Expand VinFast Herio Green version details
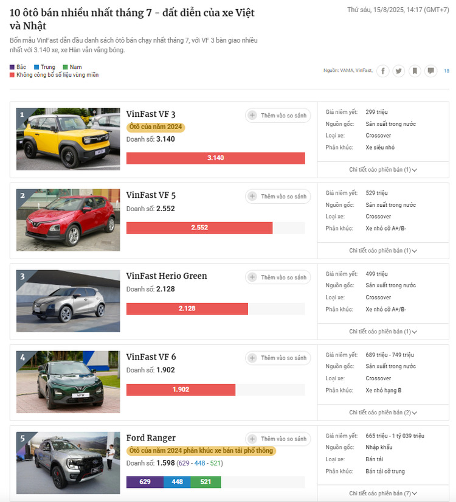The image size is (456, 502). coord(382,332)
